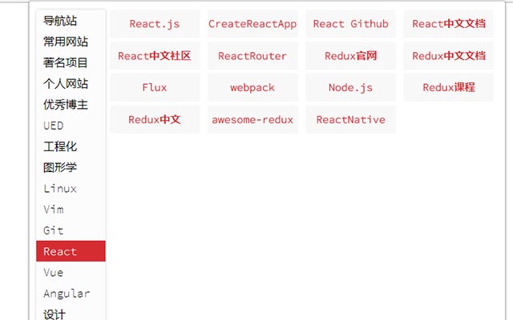Open the 优秀博主 category
This screenshot has width=513, height=320.
click(x=71, y=105)
